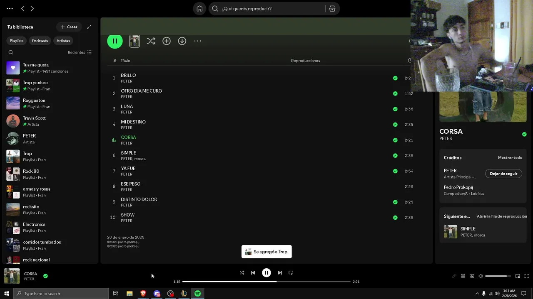
Task: Open lyrics with the microphone icon
Action: (x=454, y=276)
